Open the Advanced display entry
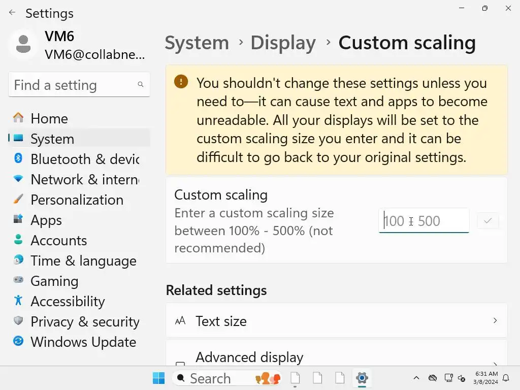Screen dimensions: 520x390 [x=336, y=359]
